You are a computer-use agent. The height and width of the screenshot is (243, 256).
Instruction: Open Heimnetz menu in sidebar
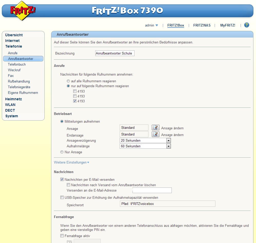[x=14, y=99]
